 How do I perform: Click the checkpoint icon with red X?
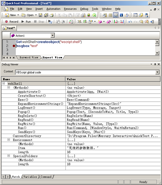point(71,22)
